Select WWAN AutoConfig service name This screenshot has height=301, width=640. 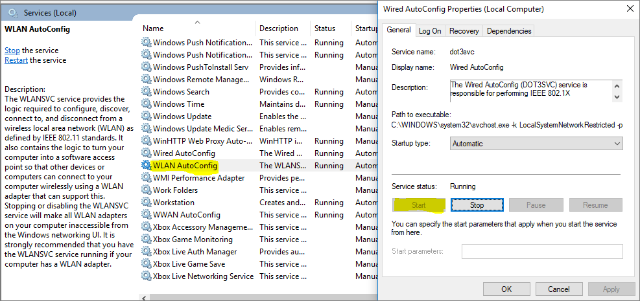click(x=187, y=215)
